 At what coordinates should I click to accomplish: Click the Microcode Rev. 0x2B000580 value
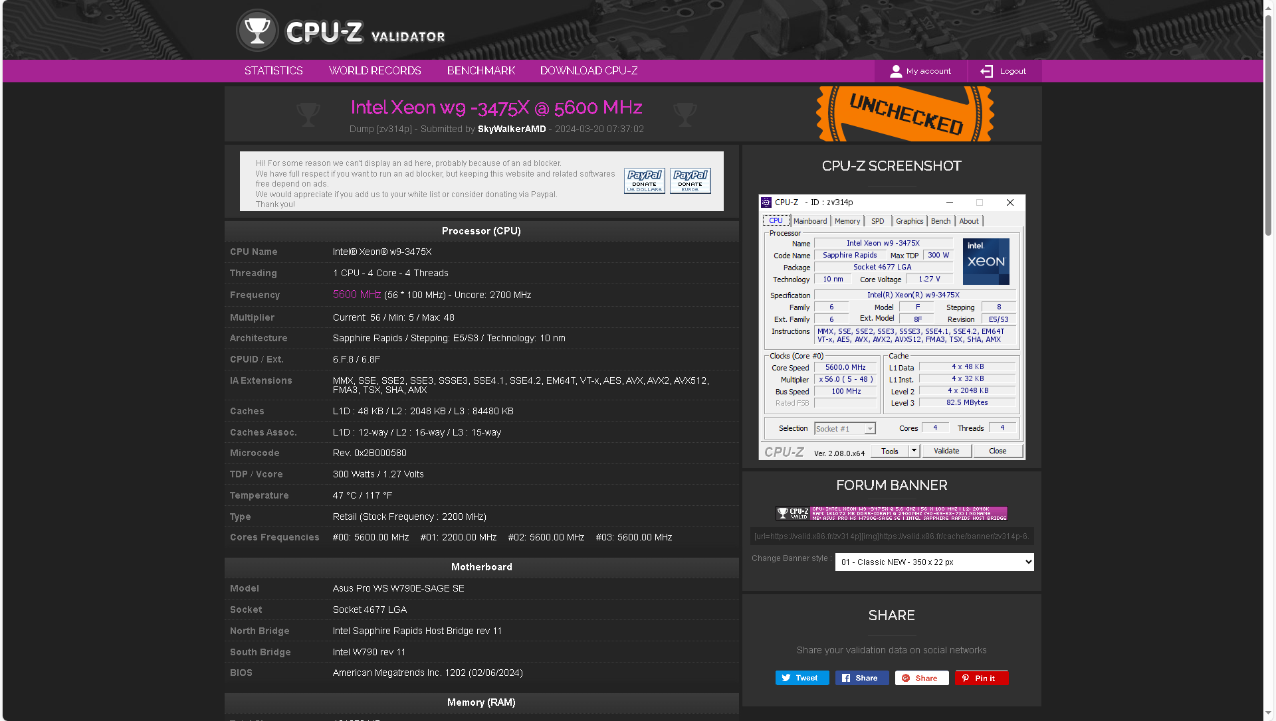pyautogui.click(x=370, y=453)
